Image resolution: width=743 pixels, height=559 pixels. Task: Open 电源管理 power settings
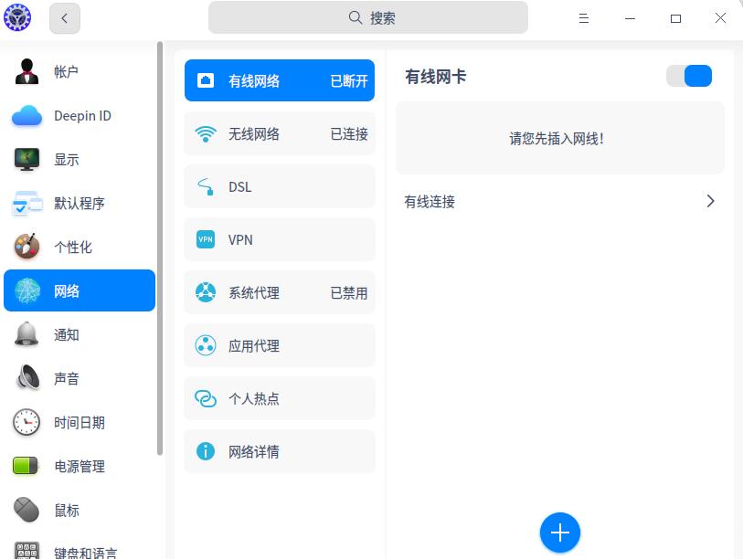(x=80, y=466)
